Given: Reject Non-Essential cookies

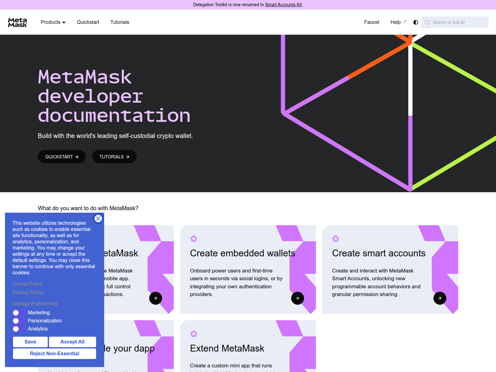Looking at the screenshot, I should (55, 354).
